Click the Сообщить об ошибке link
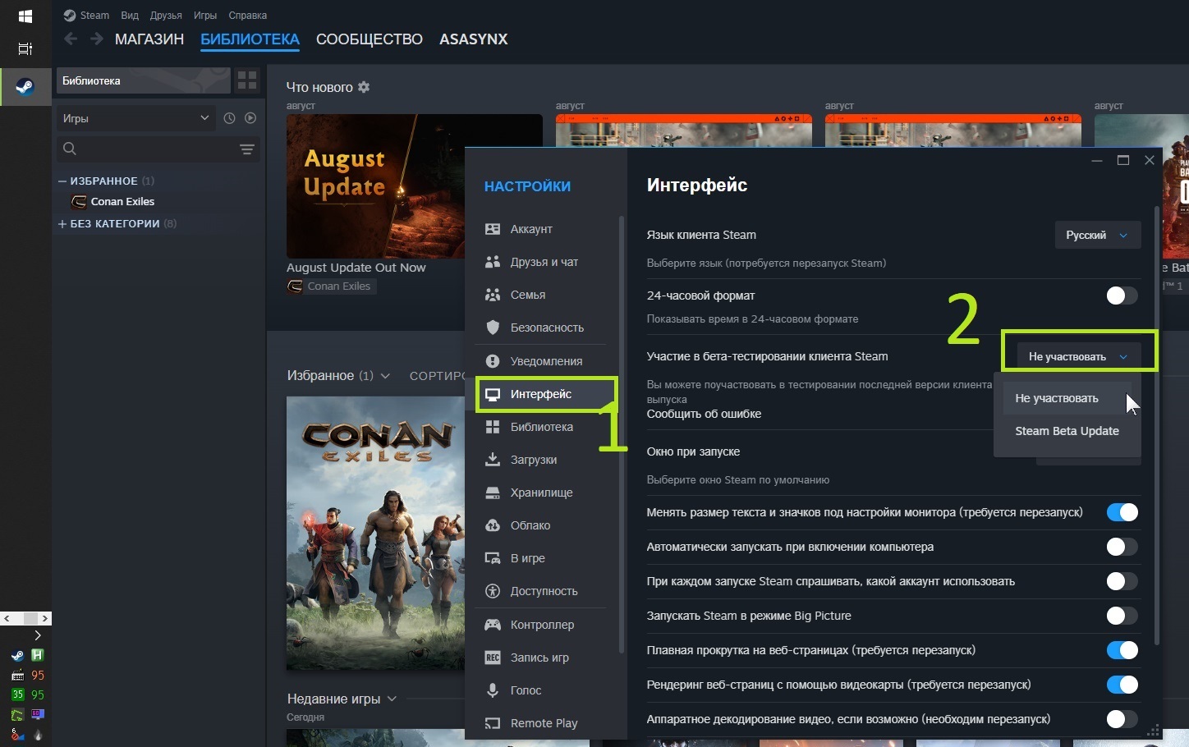This screenshot has width=1189, height=747. click(704, 414)
